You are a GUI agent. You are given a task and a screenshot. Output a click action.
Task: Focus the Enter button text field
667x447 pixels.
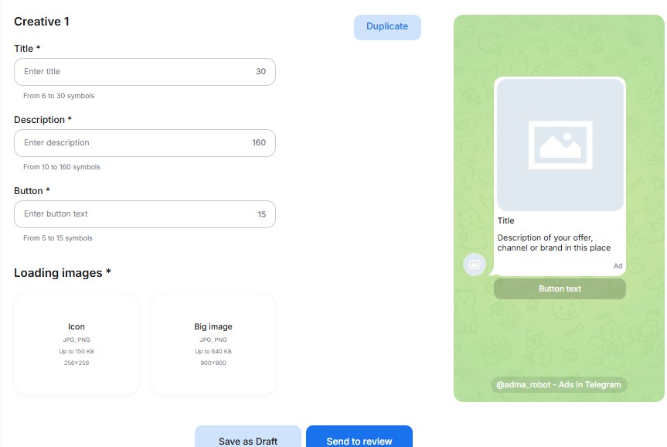tap(131, 214)
